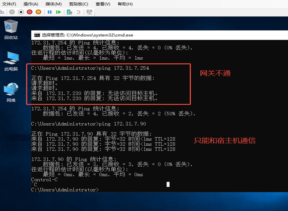Viewport: 288px width, 211px height.
Task: Click the cmd.exe title bar system icon
Action: pyautogui.click(x=37, y=35)
